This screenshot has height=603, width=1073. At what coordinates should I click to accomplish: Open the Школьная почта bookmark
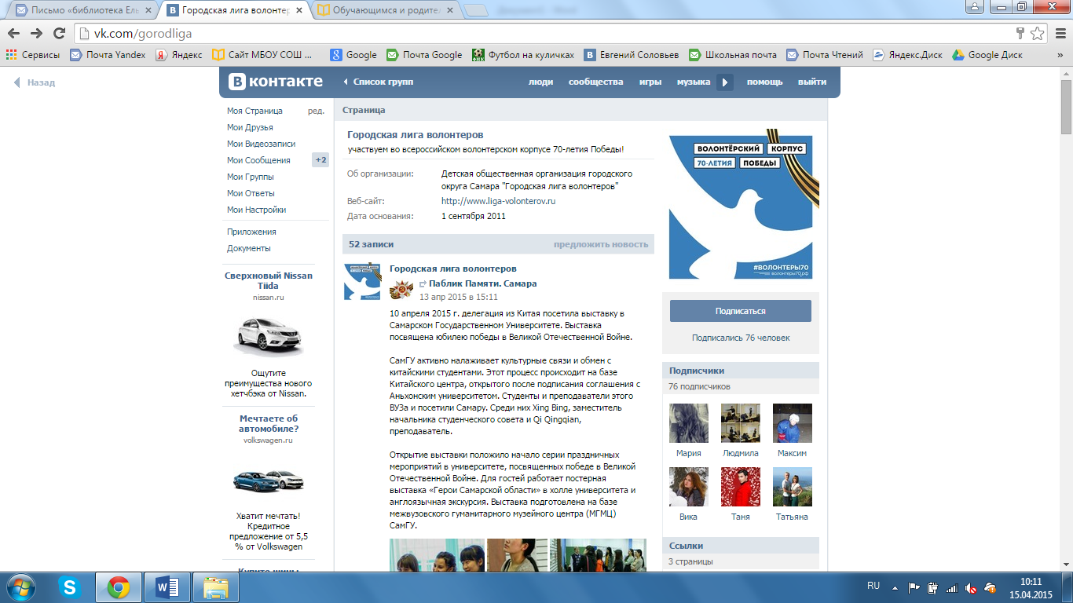pos(733,55)
